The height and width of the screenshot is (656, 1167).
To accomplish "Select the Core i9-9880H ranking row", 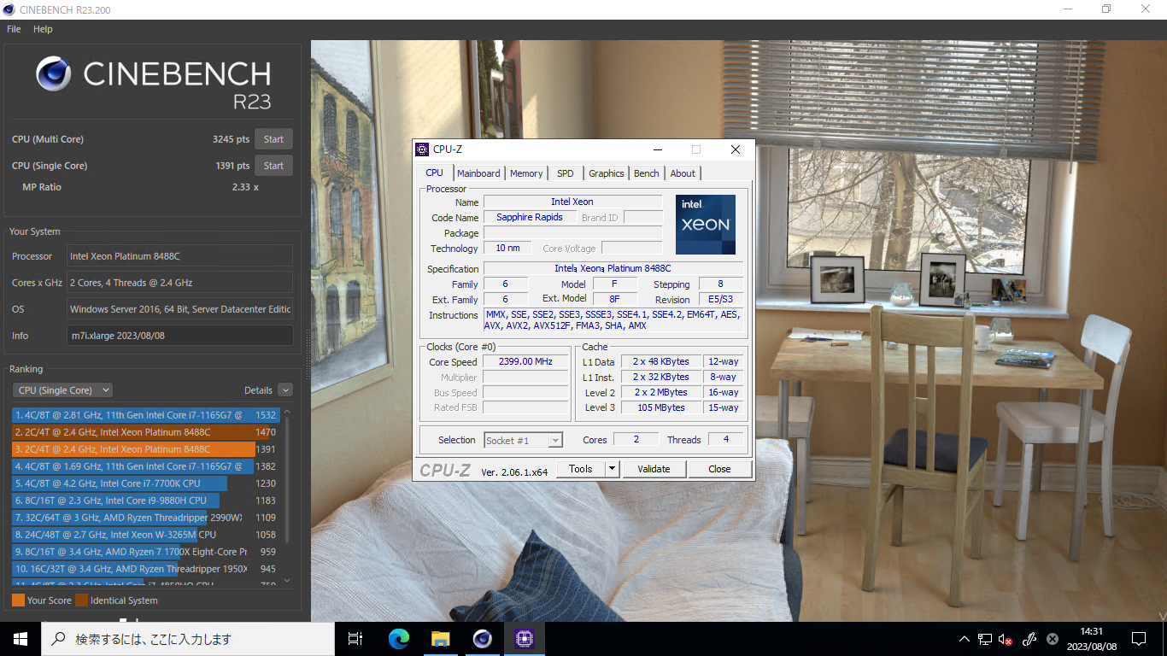I will (145, 501).
